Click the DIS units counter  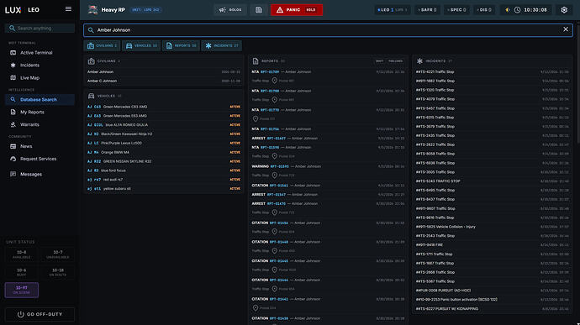pyautogui.click(x=484, y=10)
